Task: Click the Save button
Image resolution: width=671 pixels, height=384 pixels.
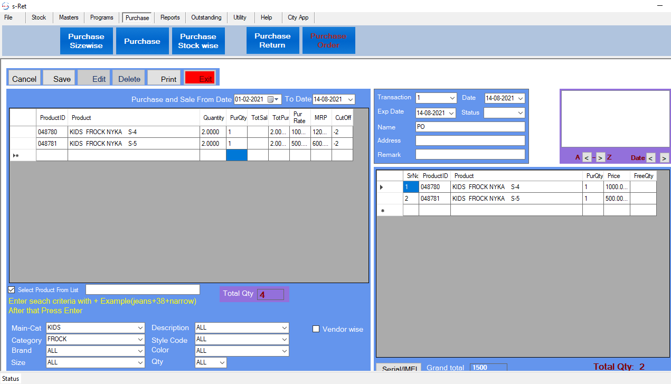Action: tap(59, 78)
